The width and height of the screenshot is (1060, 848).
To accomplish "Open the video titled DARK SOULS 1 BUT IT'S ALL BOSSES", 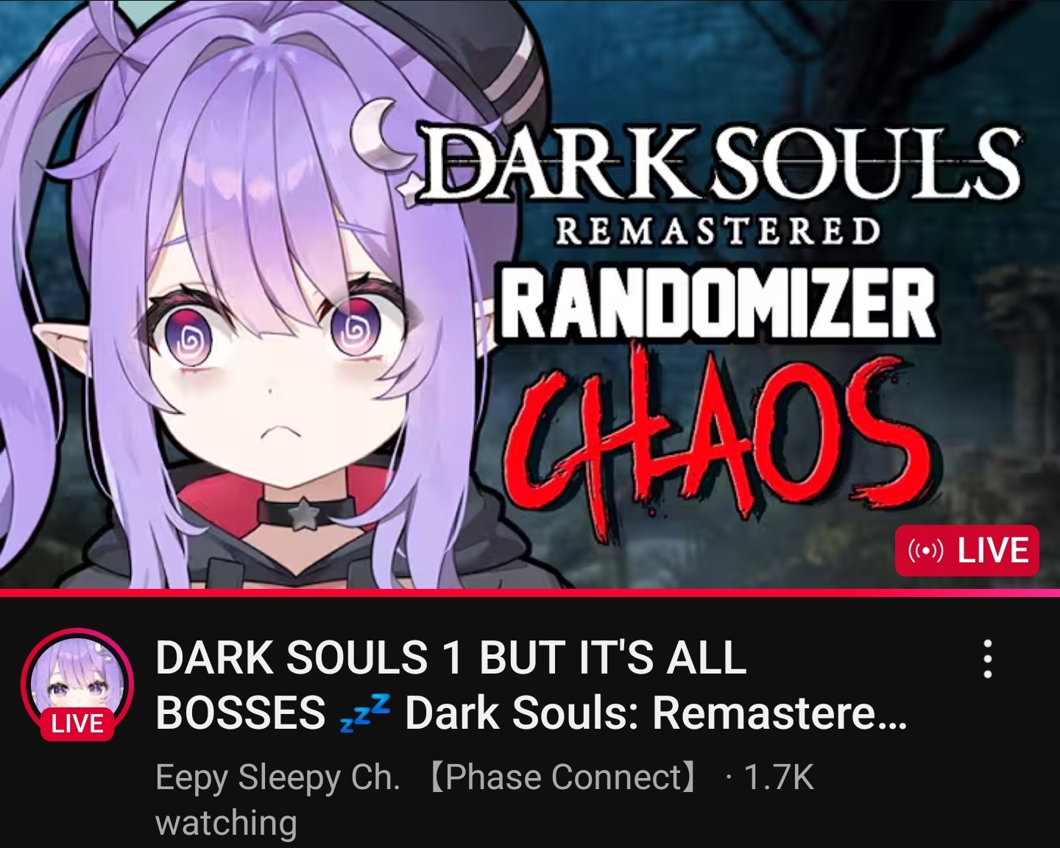I will click(531, 685).
